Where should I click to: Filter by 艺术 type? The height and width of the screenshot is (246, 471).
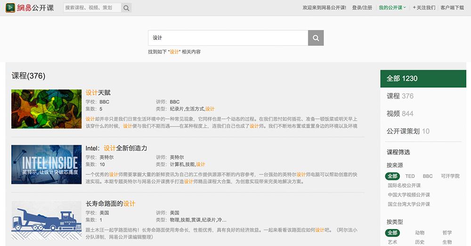(x=392, y=242)
